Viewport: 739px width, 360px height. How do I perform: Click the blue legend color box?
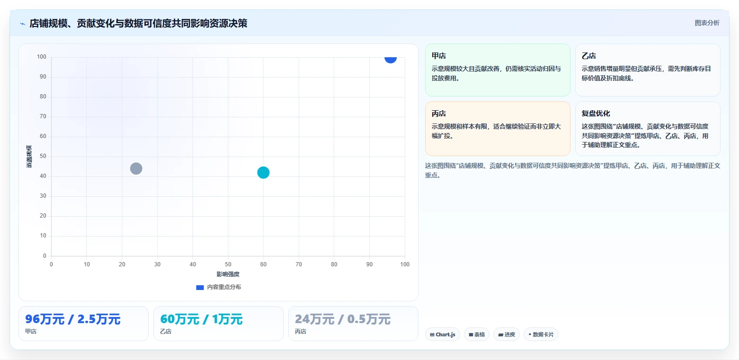pyautogui.click(x=200, y=287)
